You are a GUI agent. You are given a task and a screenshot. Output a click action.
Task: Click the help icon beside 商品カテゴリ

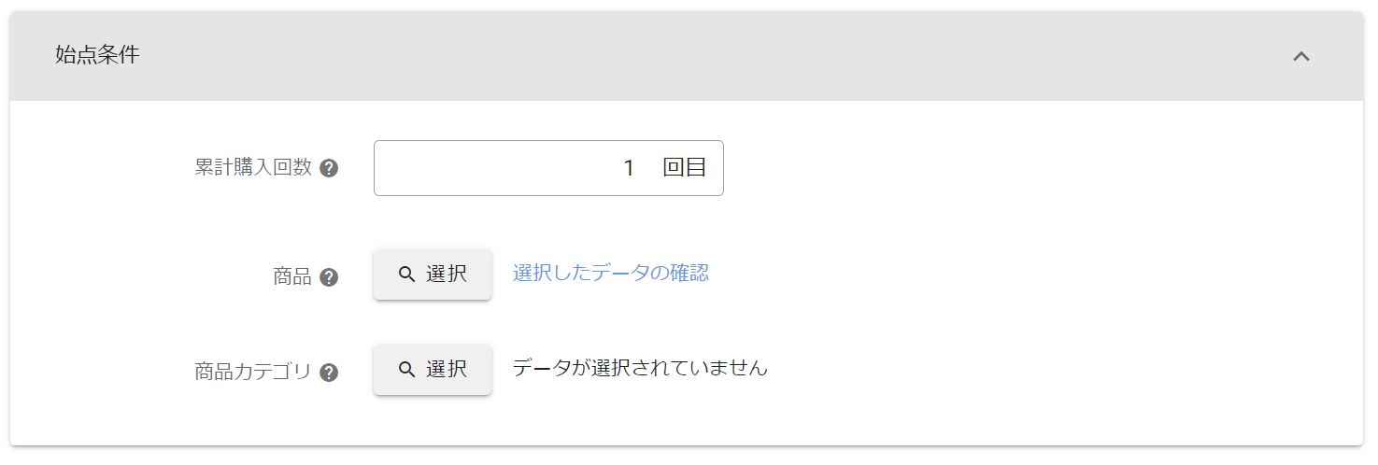click(x=329, y=373)
